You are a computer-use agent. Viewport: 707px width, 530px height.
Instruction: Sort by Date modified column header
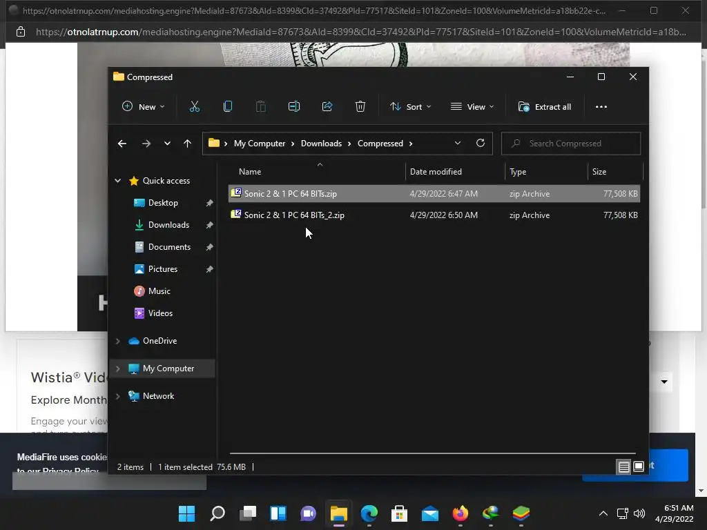click(455, 172)
